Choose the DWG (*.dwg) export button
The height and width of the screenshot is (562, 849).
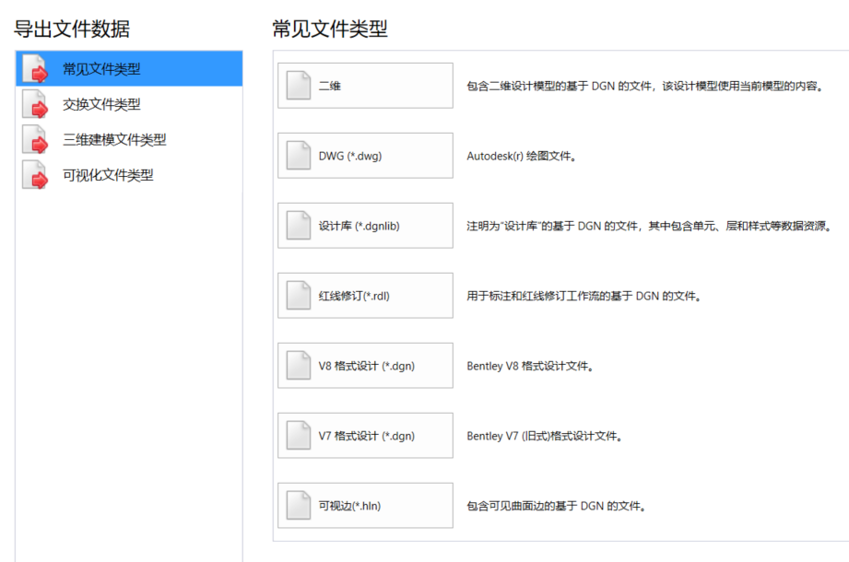point(365,156)
